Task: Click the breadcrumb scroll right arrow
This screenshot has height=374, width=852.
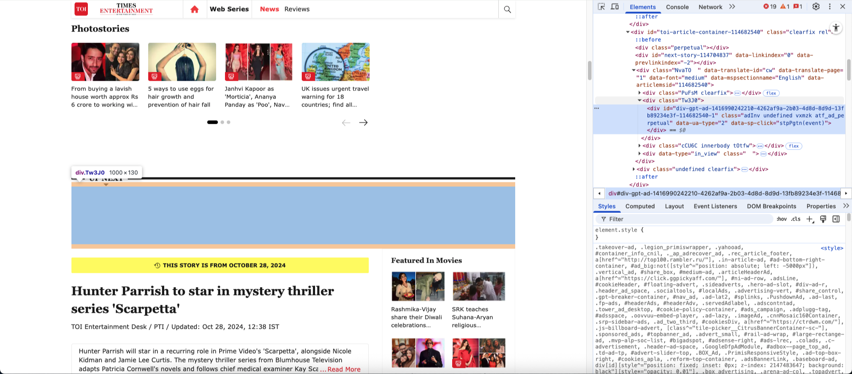Action: tap(846, 193)
